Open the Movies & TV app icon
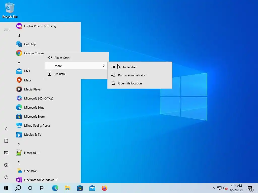This screenshot has height=193, width=258. pos(19,135)
